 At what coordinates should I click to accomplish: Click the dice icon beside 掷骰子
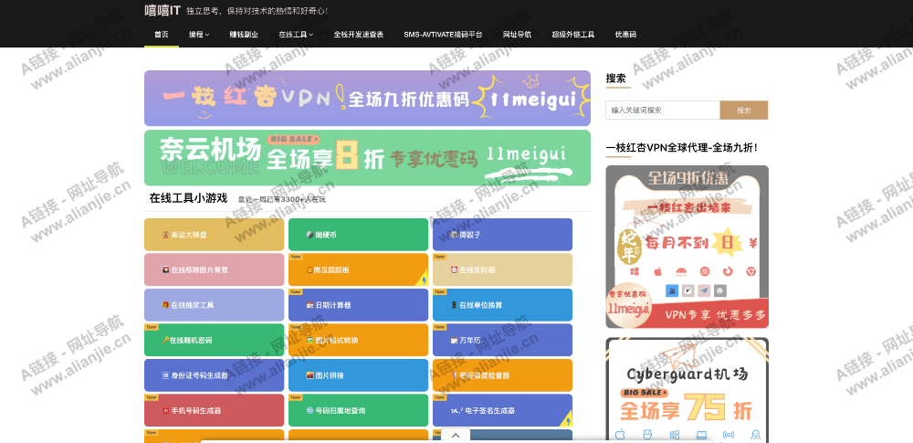pos(454,235)
